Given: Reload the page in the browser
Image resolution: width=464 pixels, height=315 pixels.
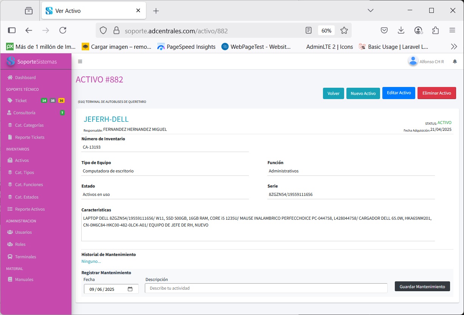Looking at the screenshot, I should click(63, 31).
